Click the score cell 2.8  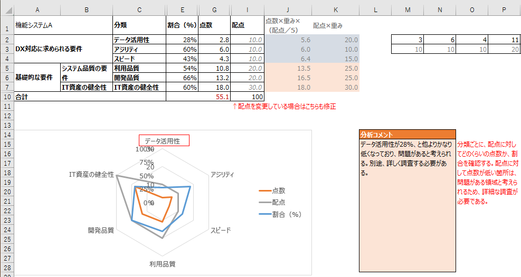[214, 40]
